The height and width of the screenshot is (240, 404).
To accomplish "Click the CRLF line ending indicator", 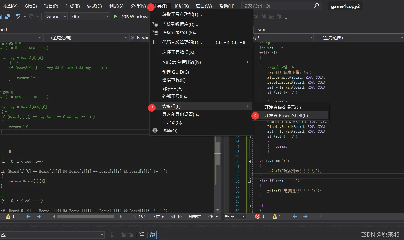I will click(x=213, y=216).
